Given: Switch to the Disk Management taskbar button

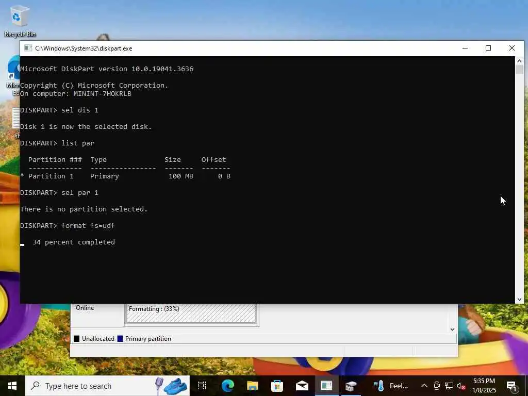Looking at the screenshot, I should point(351,386).
